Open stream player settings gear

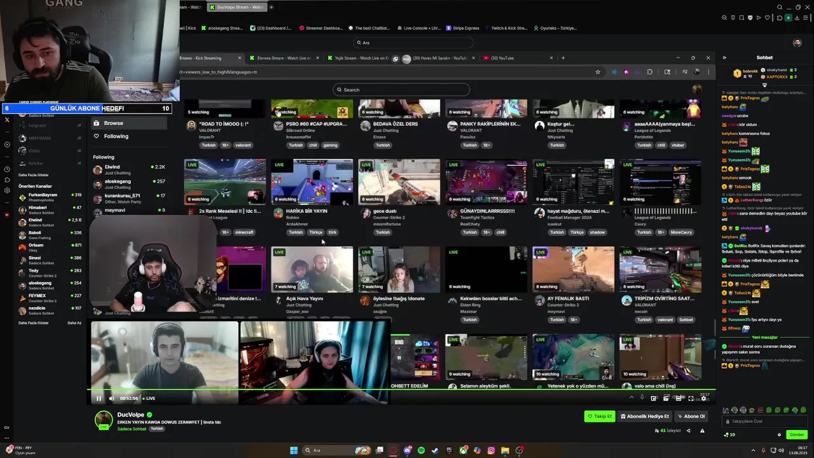(x=703, y=398)
